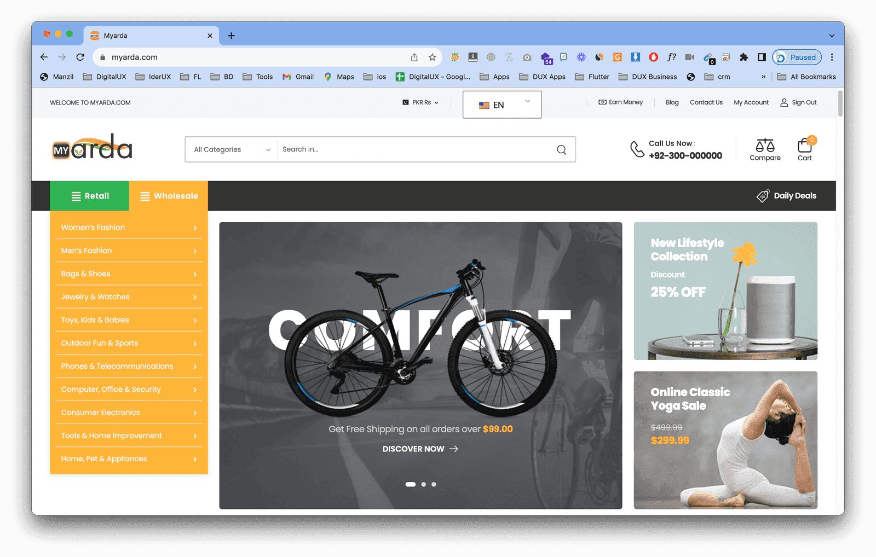Open the Contact Us link
The width and height of the screenshot is (876, 557).
706,102
